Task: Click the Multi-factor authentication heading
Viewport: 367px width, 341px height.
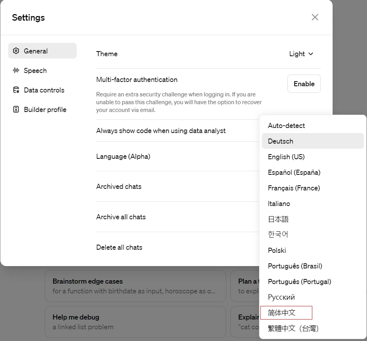Action: (137, 80)
